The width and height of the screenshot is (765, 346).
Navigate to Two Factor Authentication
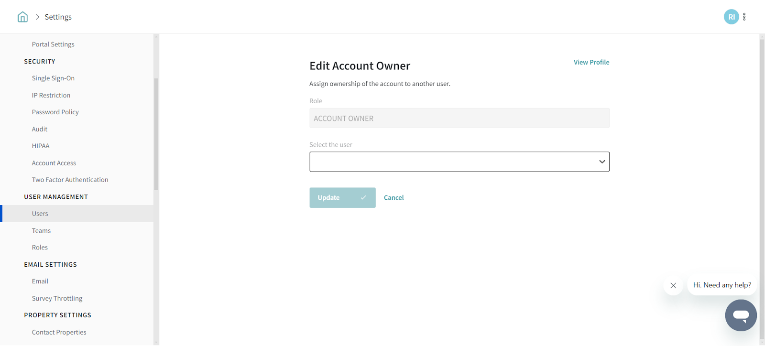click(x=70, y=180)
